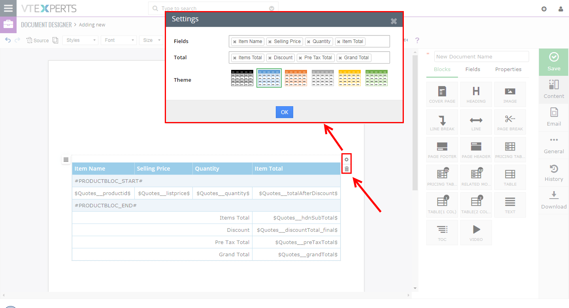
Task: Open the Source view icon
Action: click(37, 40)
